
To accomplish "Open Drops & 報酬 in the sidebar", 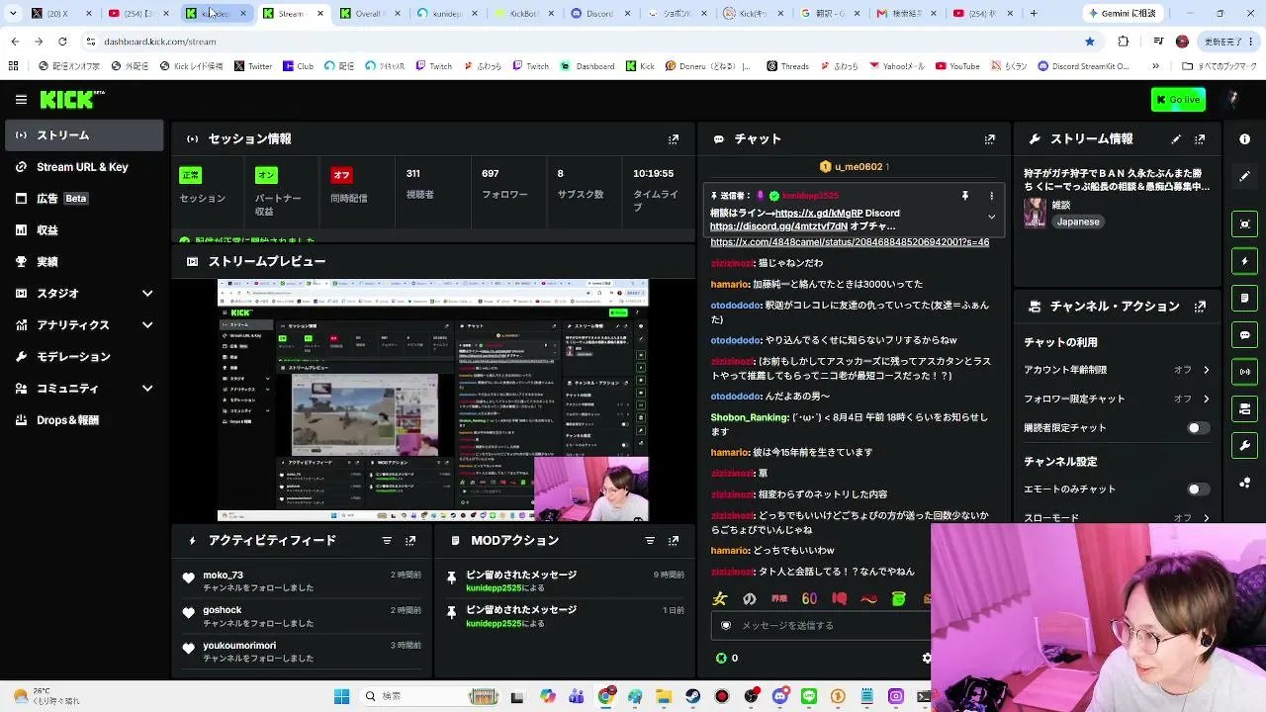I will (x=82, y=420).
